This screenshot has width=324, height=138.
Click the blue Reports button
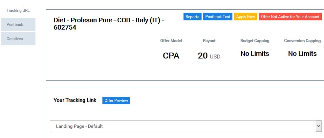(x=192, y=17)
